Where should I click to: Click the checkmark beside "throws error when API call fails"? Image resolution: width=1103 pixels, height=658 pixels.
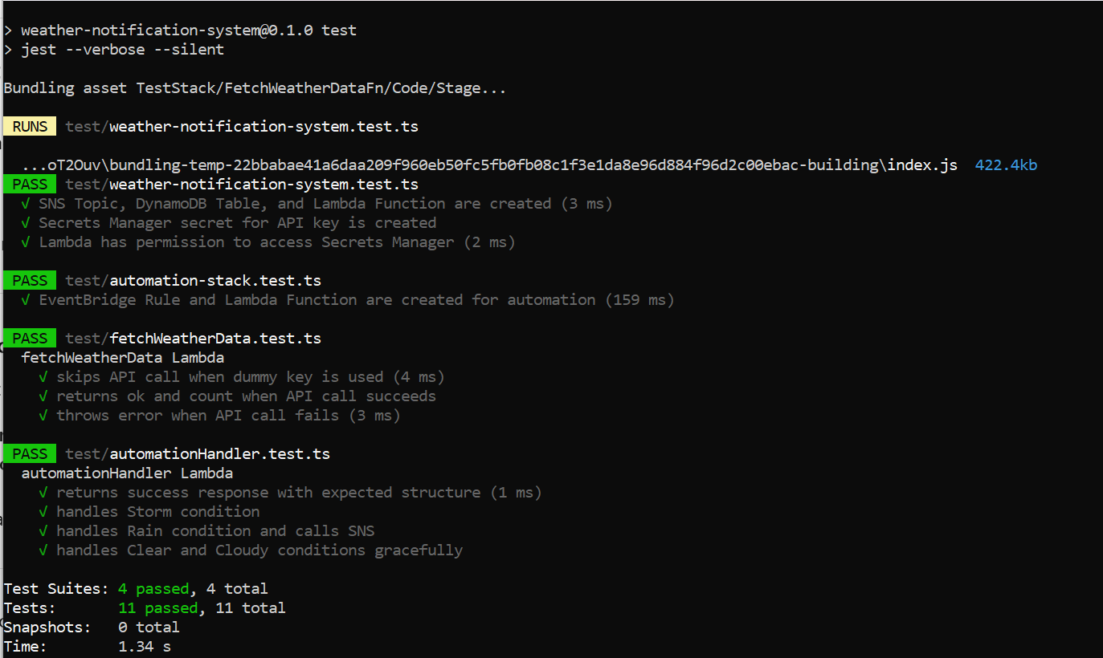point(43,416)
